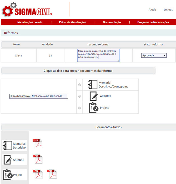Open Programa de Manutenções menu
The image size is (176, 184).
pyautogui.click(x=153, y=22)
